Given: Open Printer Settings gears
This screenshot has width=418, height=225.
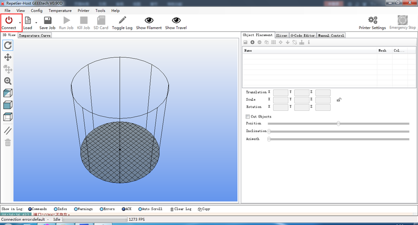Looking at the screenshot, I should point(373,20).
